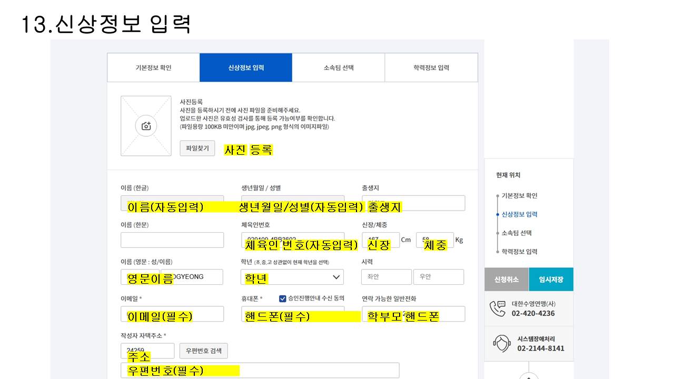Click the 우편번호 검색 button

coord(204,351)
